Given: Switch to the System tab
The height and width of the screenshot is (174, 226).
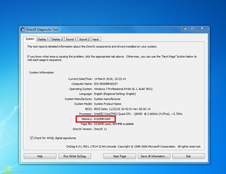Looking at the screenshot, I should [30, 39].
